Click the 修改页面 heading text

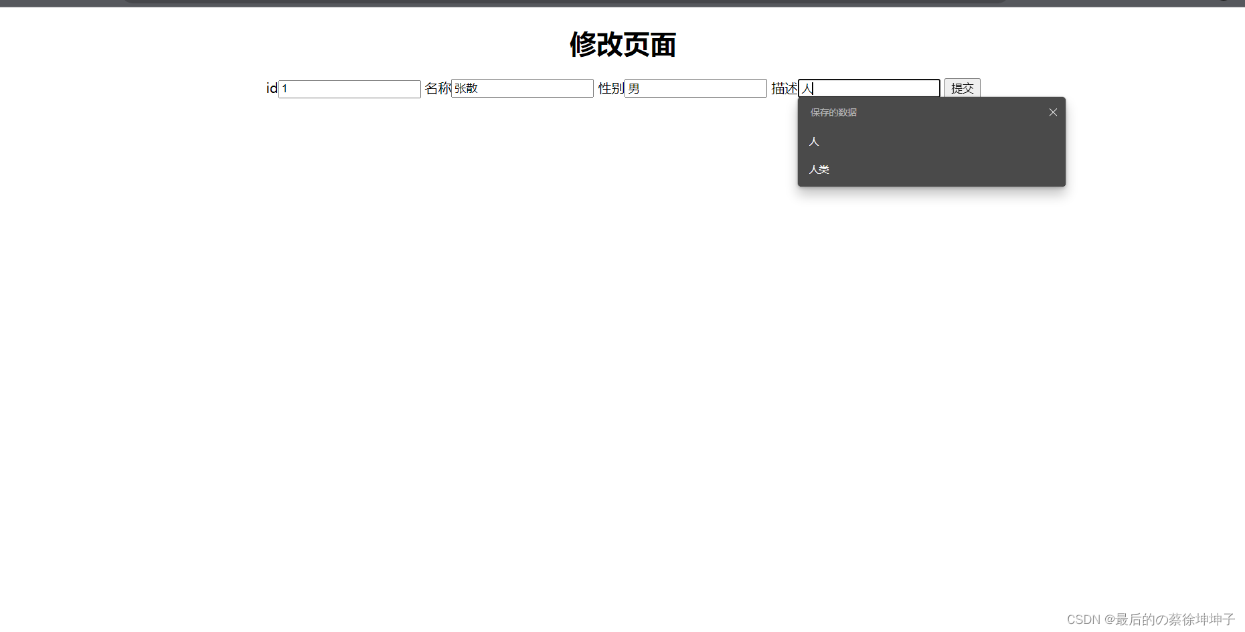pyautogui.click(x=622, y=45)
